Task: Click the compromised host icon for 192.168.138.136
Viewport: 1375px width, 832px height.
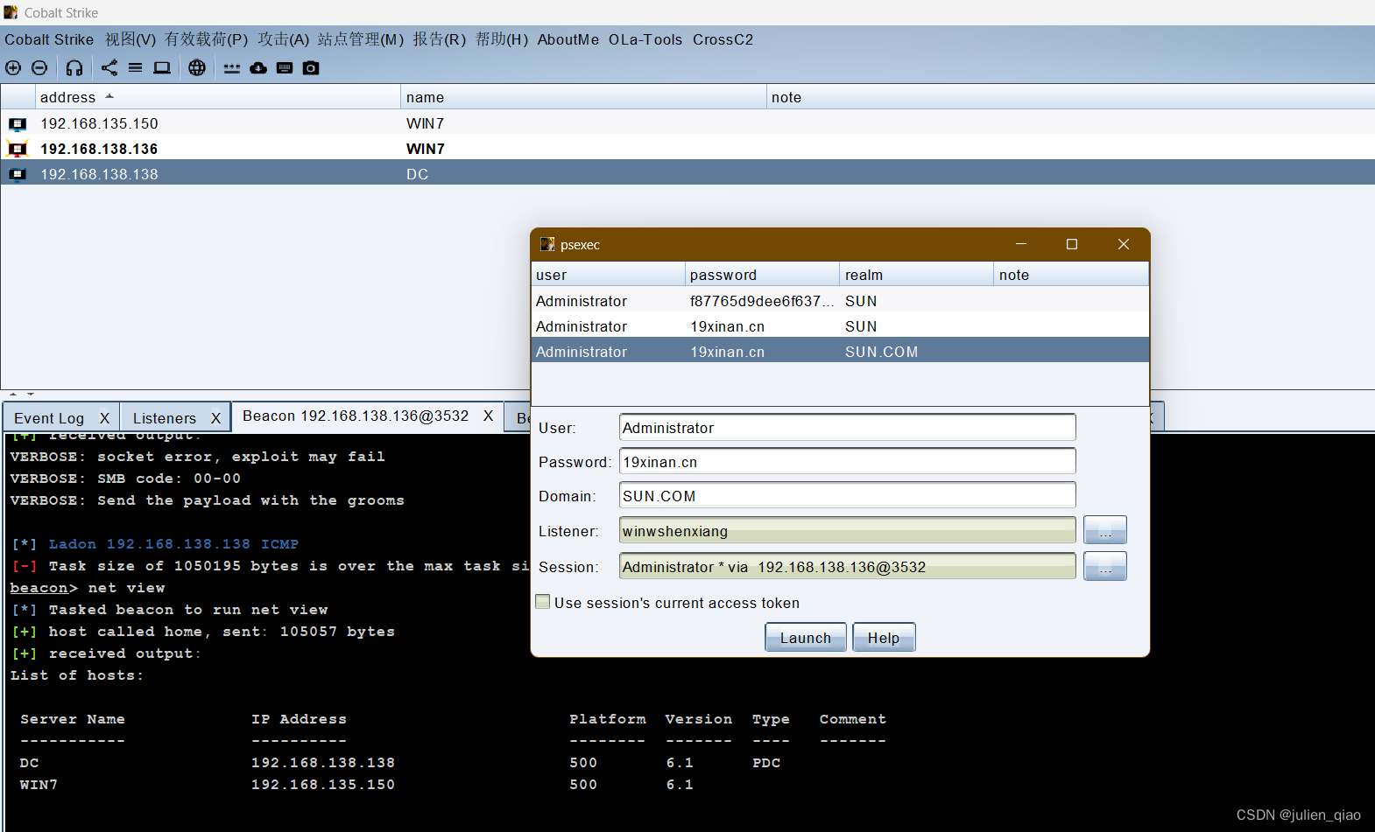Action: [18, 149]
